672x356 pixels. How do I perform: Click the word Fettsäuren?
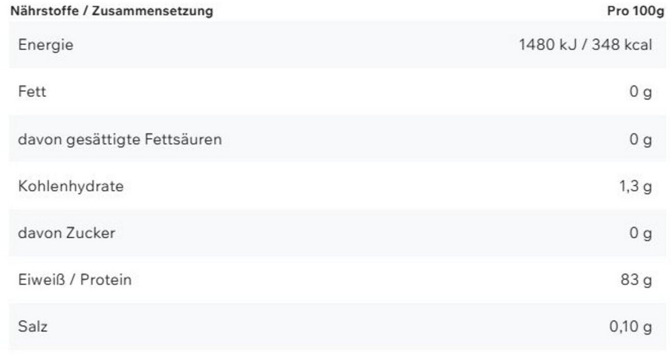(183, 139)
